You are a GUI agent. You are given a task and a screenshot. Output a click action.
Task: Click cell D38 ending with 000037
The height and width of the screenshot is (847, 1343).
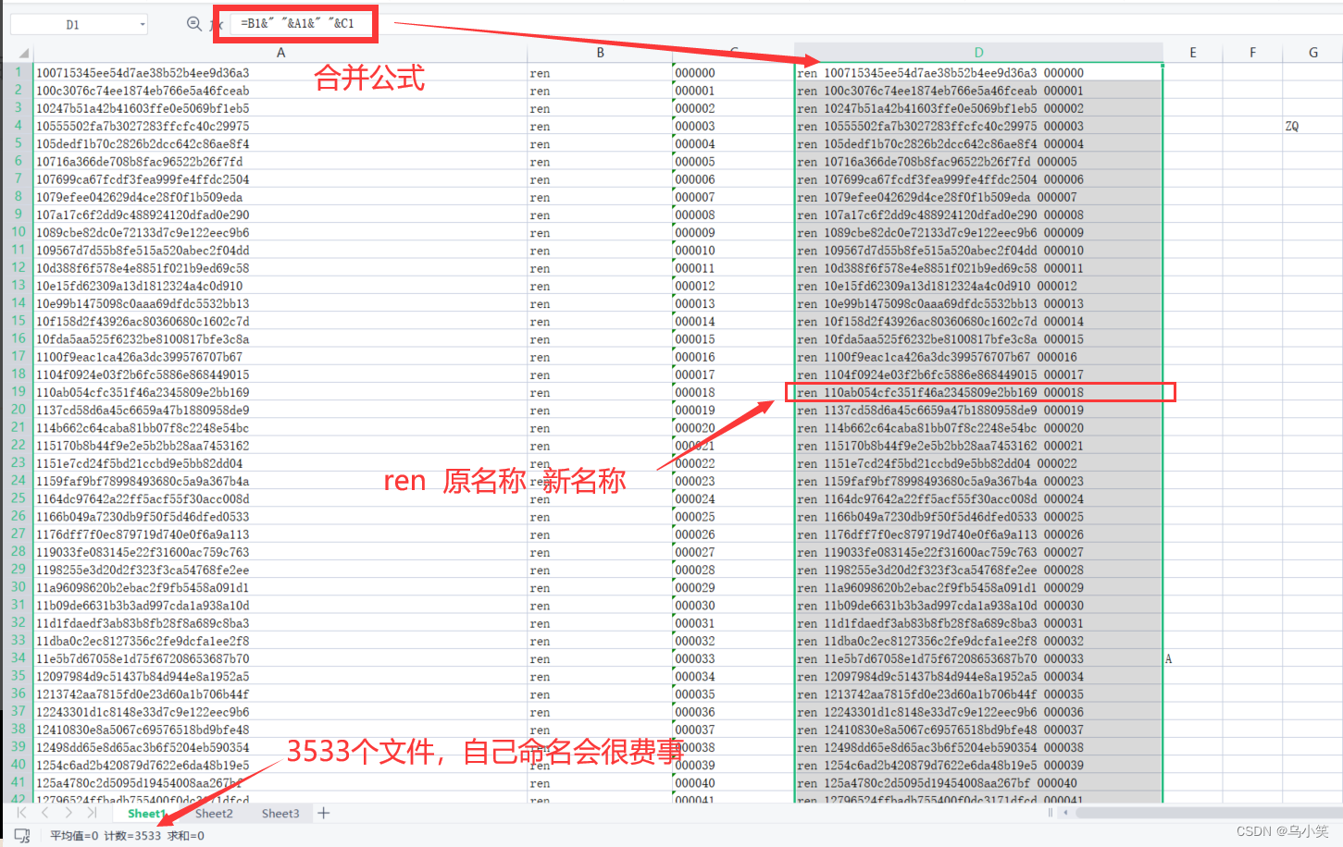(978, 730)
